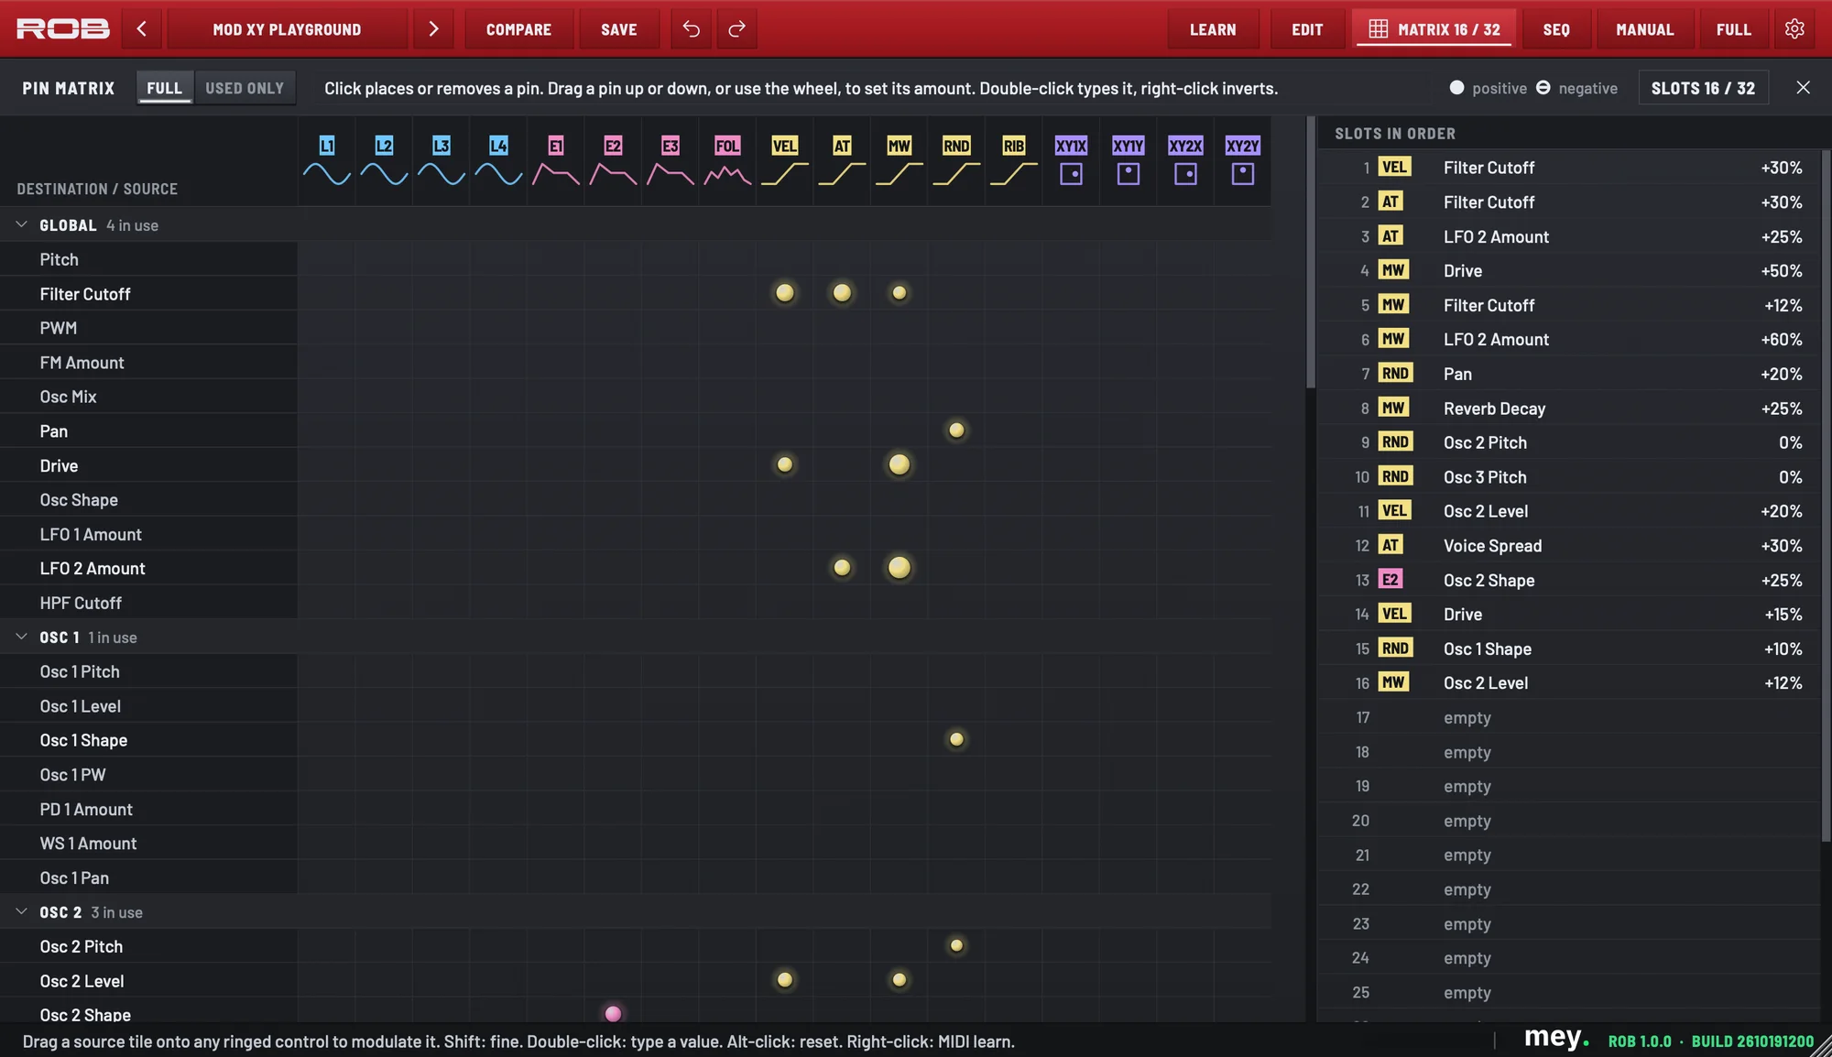Select slot 4 MW Drive
1832x1057 pixels.
pyautogui.click(x=1569, y=270)
